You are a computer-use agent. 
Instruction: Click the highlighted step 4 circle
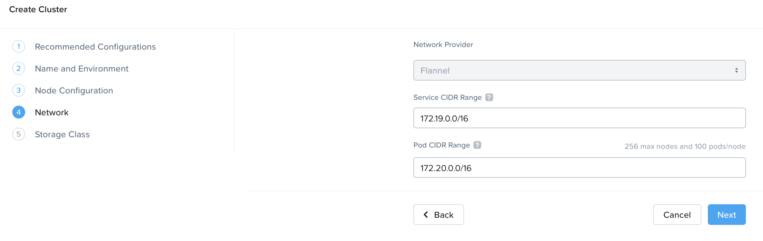(19, 112)
